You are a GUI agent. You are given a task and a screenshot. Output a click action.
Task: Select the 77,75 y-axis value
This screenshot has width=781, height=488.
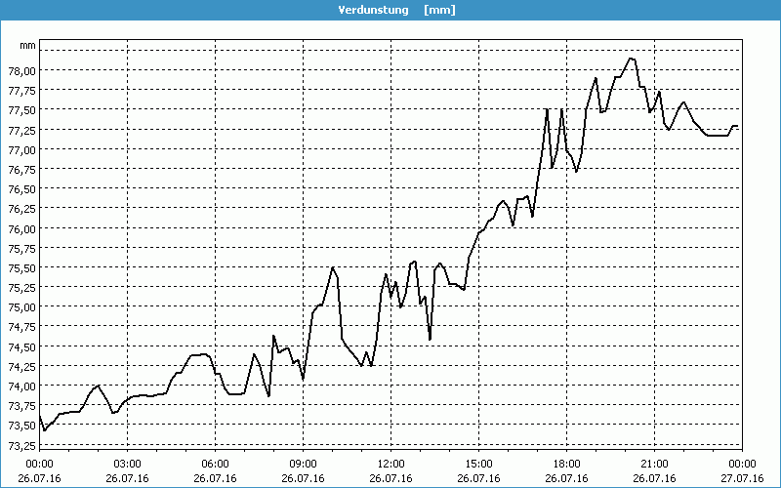22,90
